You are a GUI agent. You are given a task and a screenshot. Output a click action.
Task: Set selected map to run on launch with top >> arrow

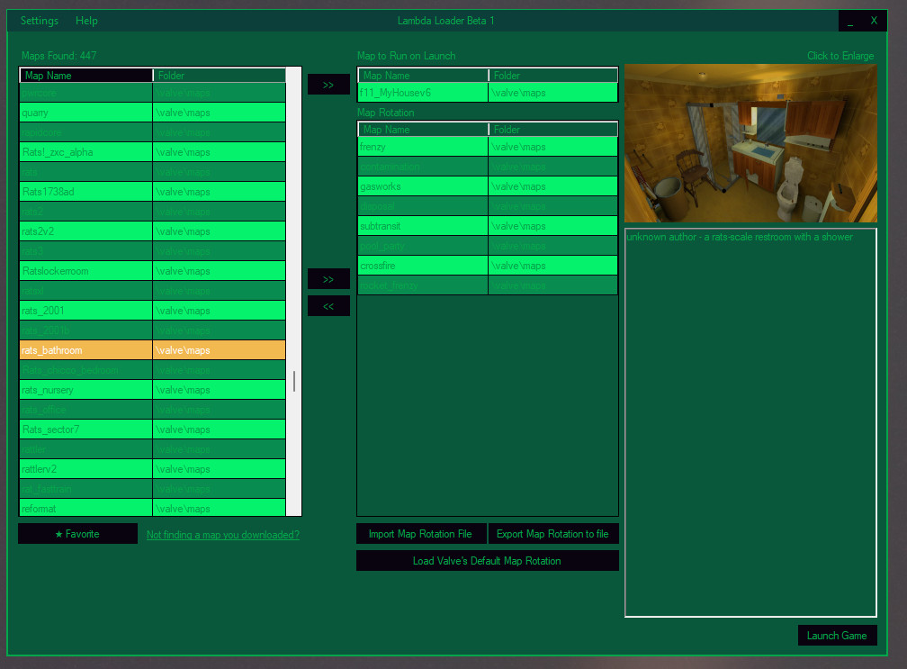click(x=328, y=84)
